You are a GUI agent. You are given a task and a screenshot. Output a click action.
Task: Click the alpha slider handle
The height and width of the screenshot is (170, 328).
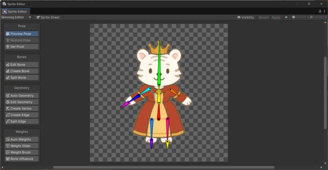pos(293,17)
